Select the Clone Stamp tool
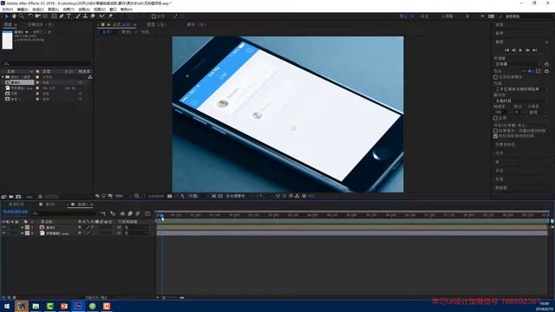The image size is (555, 312). click(85, 16)
